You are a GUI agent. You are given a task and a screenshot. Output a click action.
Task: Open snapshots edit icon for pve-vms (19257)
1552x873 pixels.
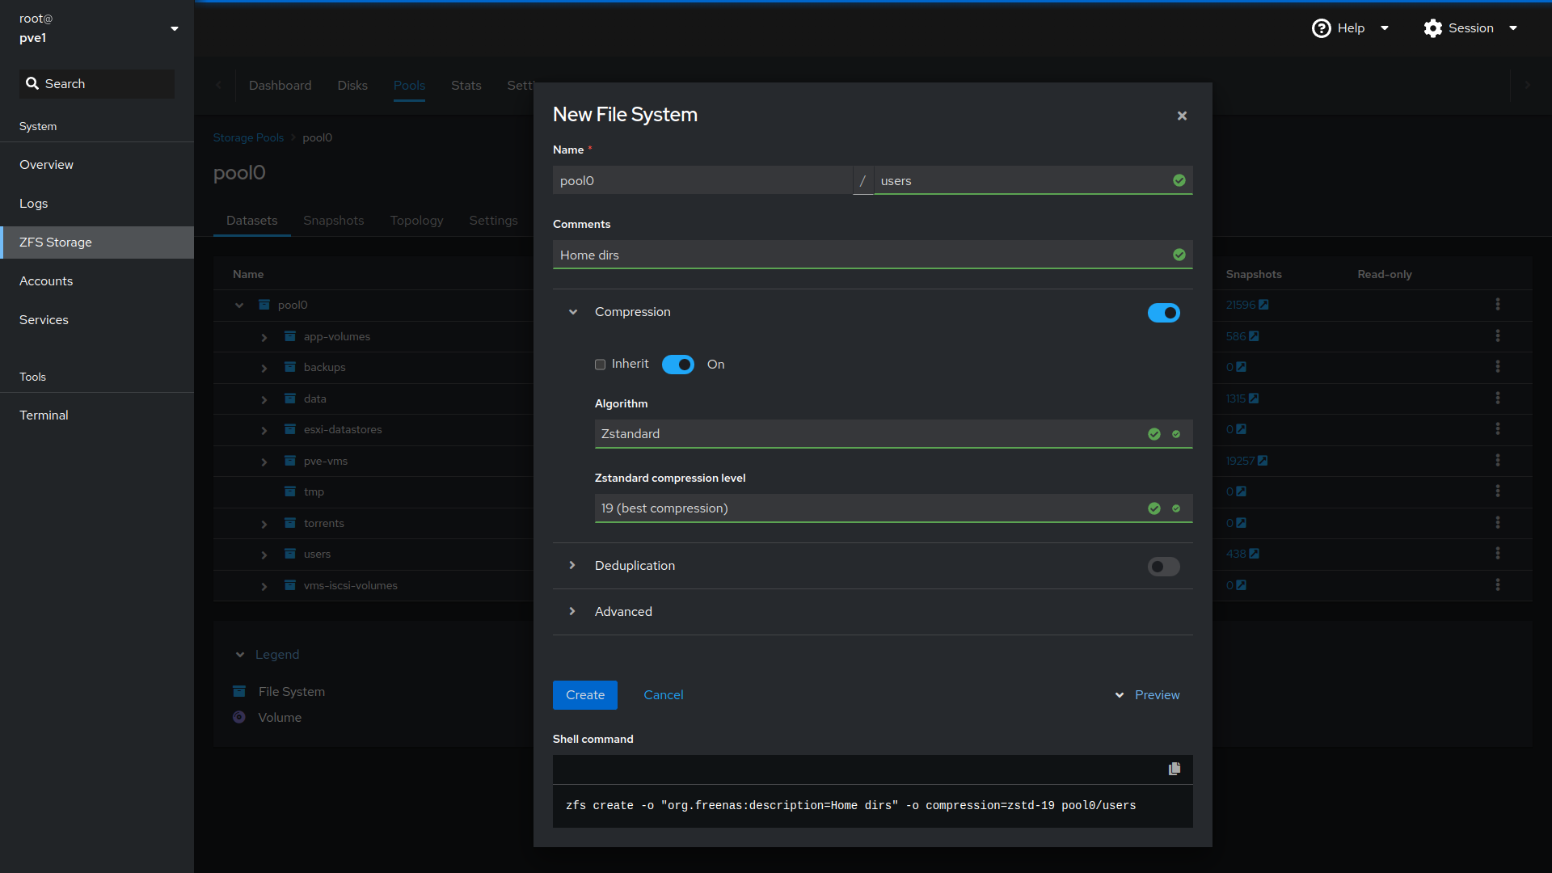(1263, 461)
